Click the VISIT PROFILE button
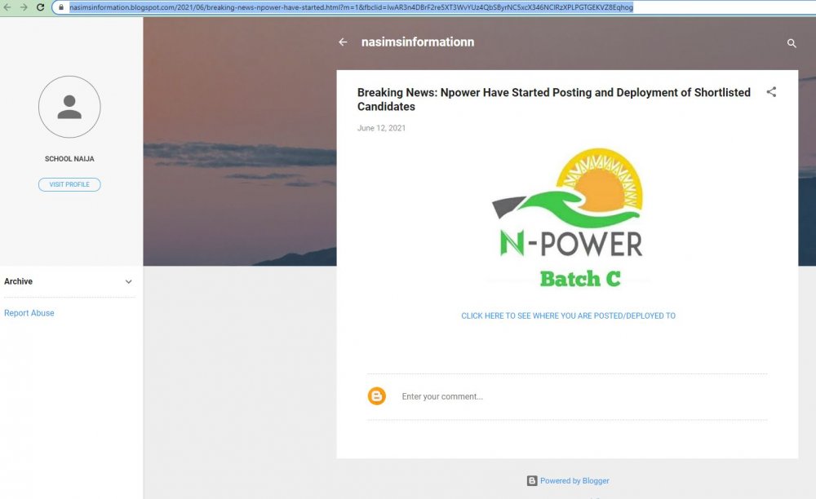The image size is (816, 499). click(x=69, y=184)
